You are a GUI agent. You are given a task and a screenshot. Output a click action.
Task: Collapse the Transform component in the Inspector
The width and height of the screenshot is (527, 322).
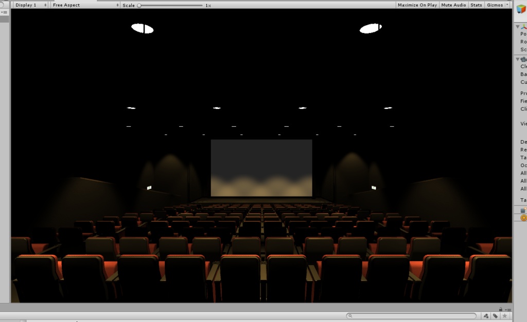point(518,27)
